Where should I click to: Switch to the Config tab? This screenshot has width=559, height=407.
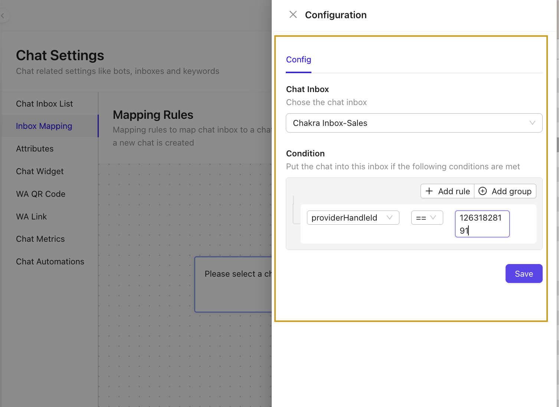coord(298,60)
